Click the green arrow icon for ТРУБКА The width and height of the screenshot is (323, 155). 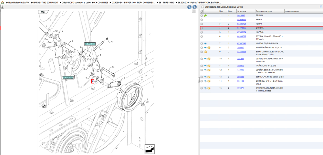205,15
